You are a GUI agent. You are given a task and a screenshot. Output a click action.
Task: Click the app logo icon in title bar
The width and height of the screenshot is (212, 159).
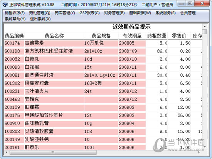(5, 5)
